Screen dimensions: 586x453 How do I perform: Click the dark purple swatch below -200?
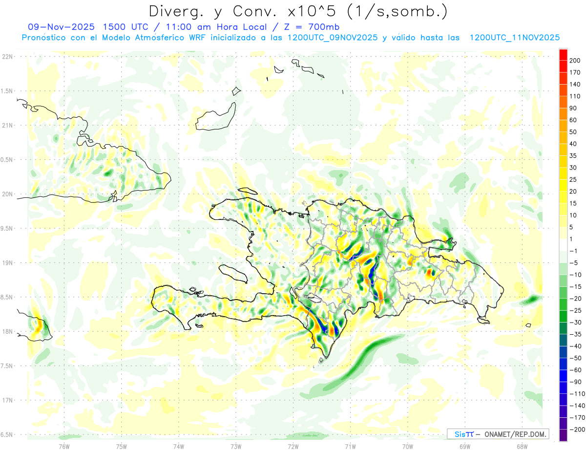pyautogui.click(x=563, y=435)
